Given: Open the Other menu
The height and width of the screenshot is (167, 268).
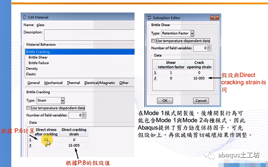Looking at the screenshot, I should [x=124, y=83].
